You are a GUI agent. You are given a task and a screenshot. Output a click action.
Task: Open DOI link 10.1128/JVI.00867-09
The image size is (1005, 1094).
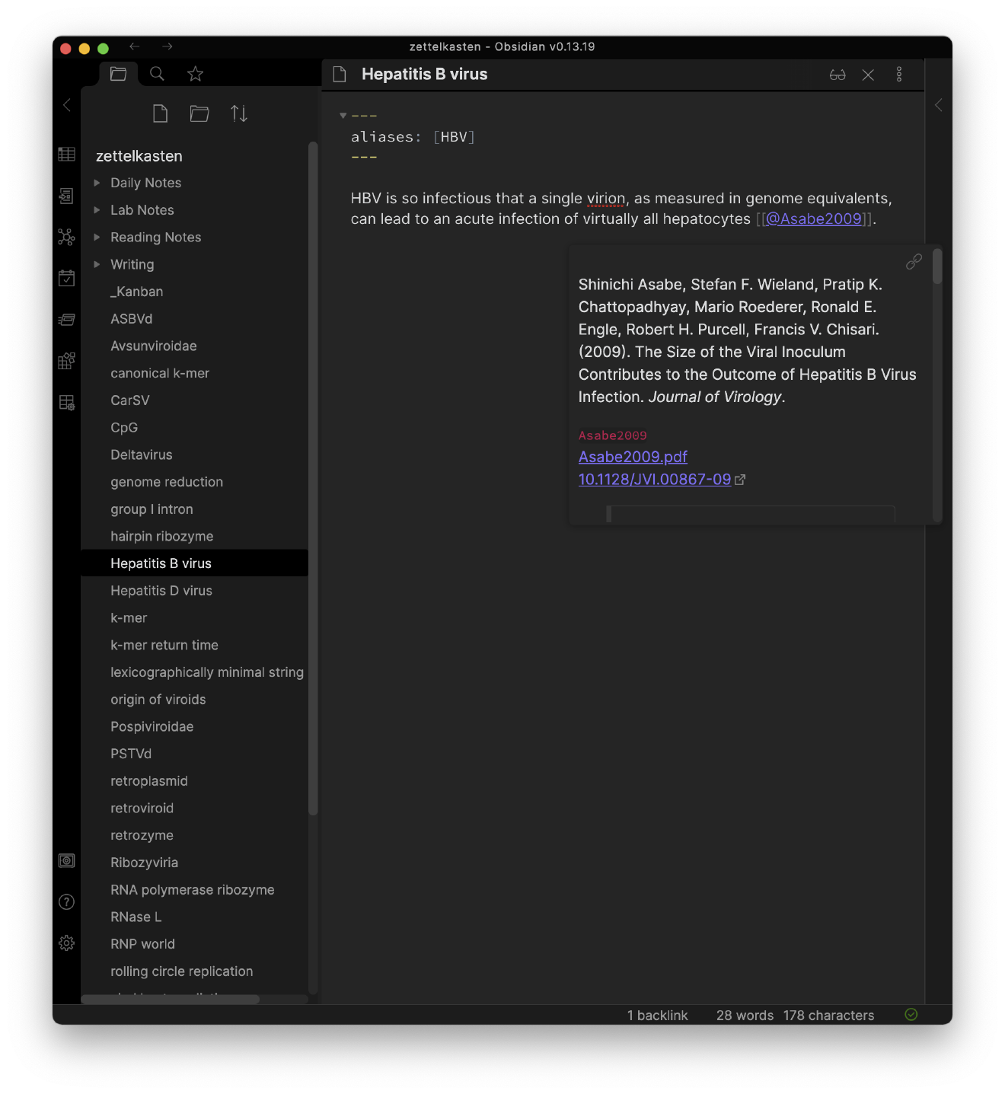coord(655,480)
